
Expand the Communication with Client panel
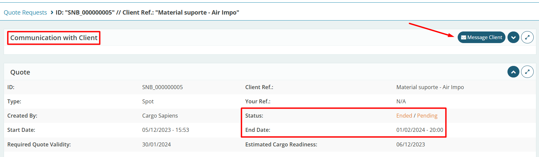pyautogui.click(x=513, y=37)
